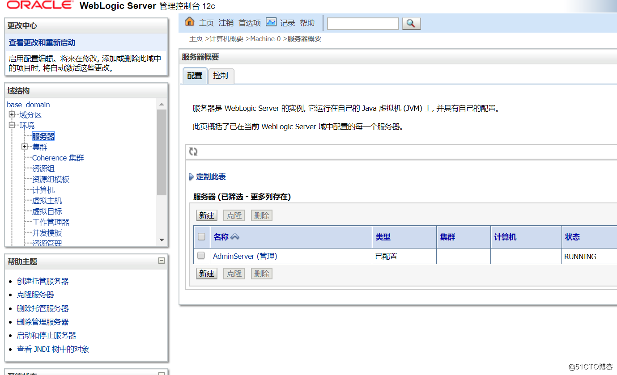Expand the 域分区 tree node
Screen dimensions: 617x375
tap(12, 114)
